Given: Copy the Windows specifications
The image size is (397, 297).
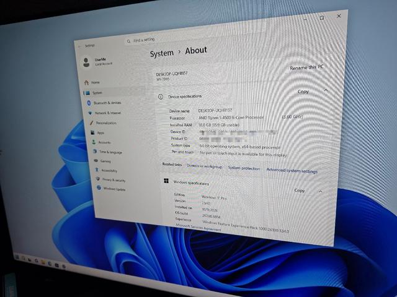Looking at the screenshot, I should (299, 191).
